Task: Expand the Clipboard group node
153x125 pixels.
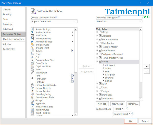Action: point(104,65)
